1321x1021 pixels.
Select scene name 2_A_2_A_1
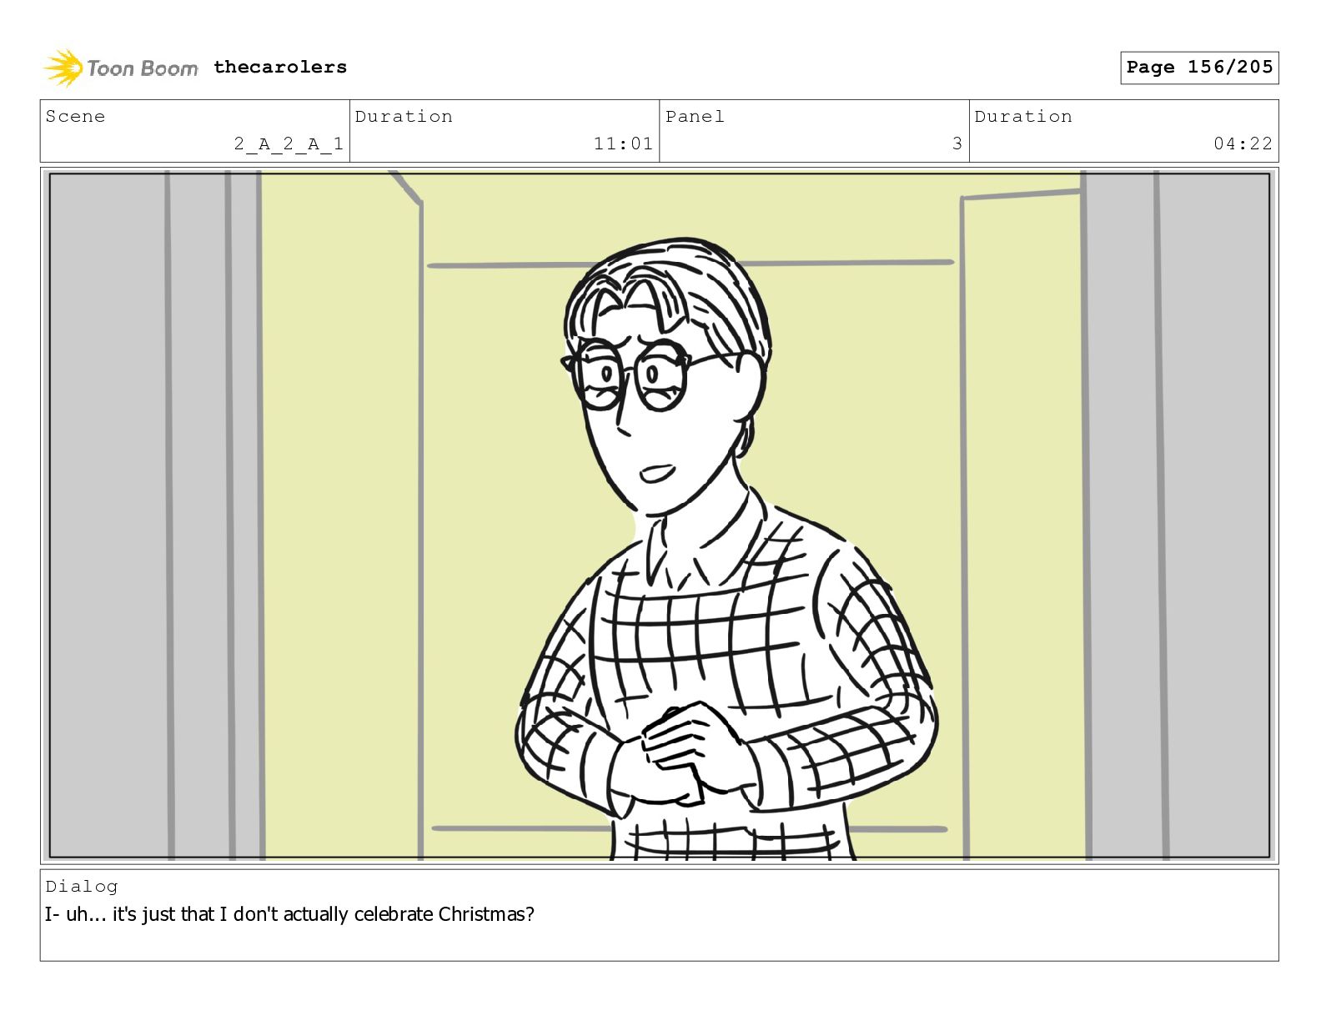(289, 143)
